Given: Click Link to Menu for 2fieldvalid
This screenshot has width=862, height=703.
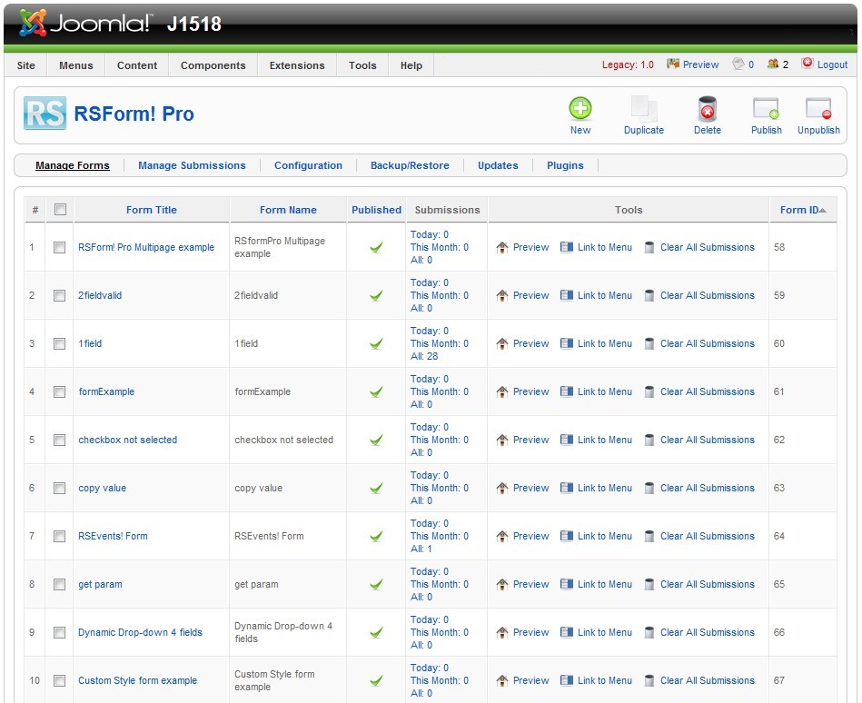Looking at the screenshot, I should [x=605, y=295].
